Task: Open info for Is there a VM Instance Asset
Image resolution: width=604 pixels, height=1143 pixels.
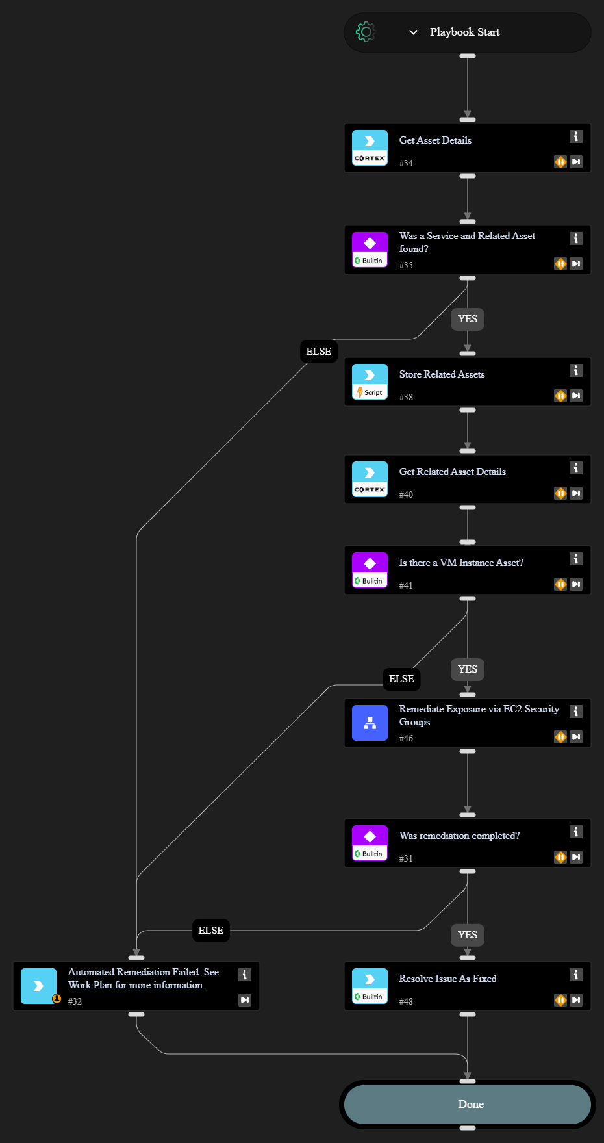Action: pyautogui.click(x=576, y=559)
